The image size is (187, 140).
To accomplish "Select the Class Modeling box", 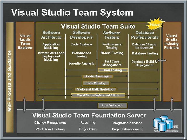I will 96,83.
